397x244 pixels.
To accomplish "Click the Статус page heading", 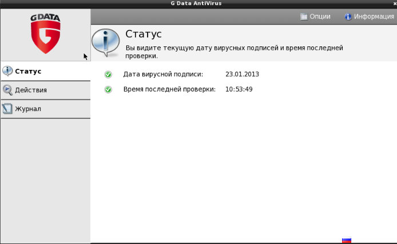I will tap(144, 34).
